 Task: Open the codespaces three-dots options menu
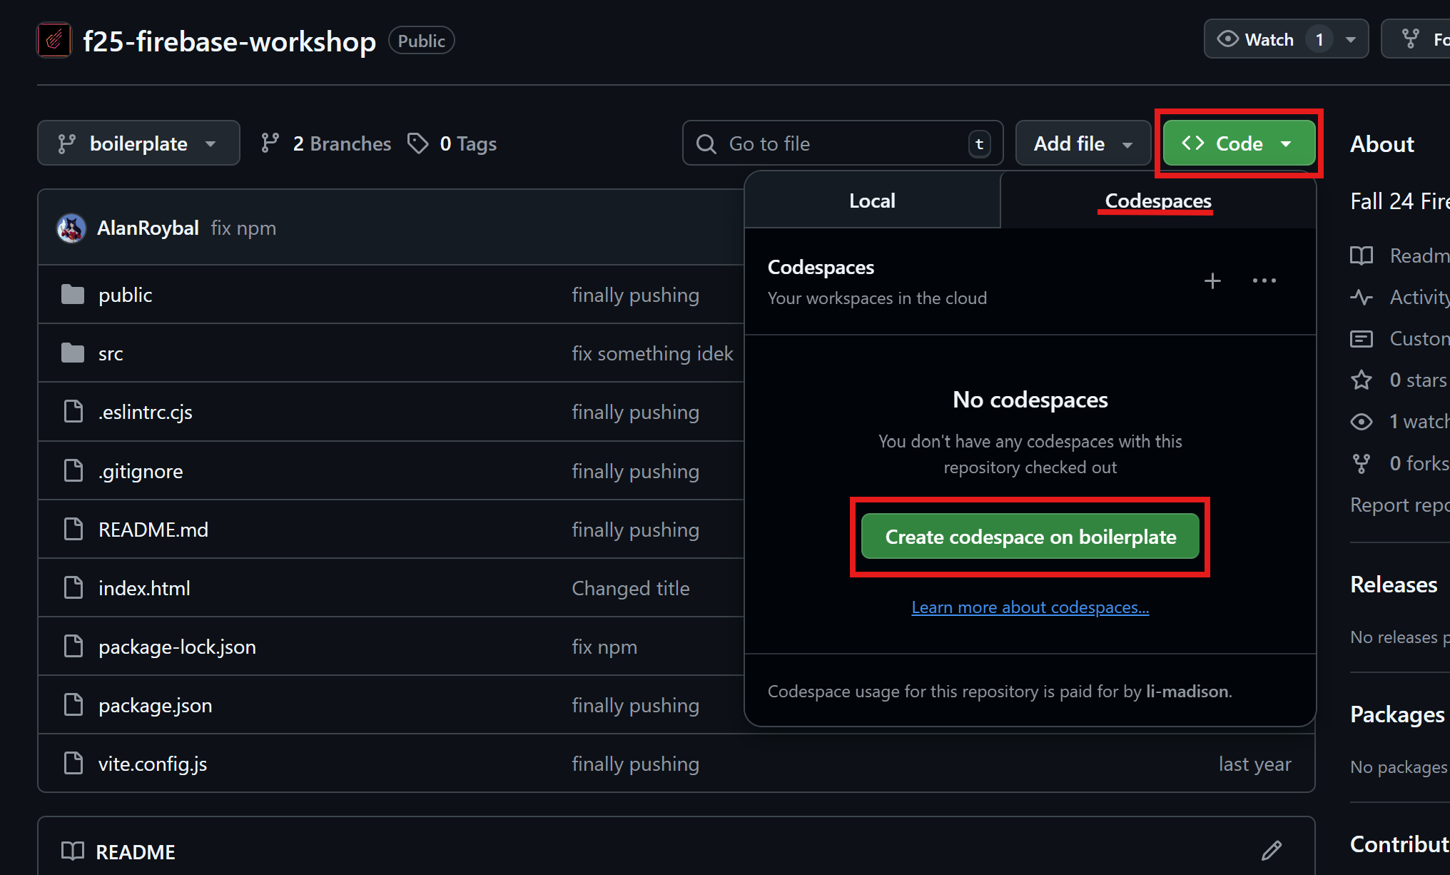coord(1264,281)
